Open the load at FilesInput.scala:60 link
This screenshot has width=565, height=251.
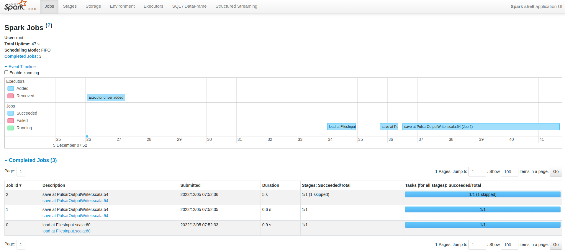(66, 231)
